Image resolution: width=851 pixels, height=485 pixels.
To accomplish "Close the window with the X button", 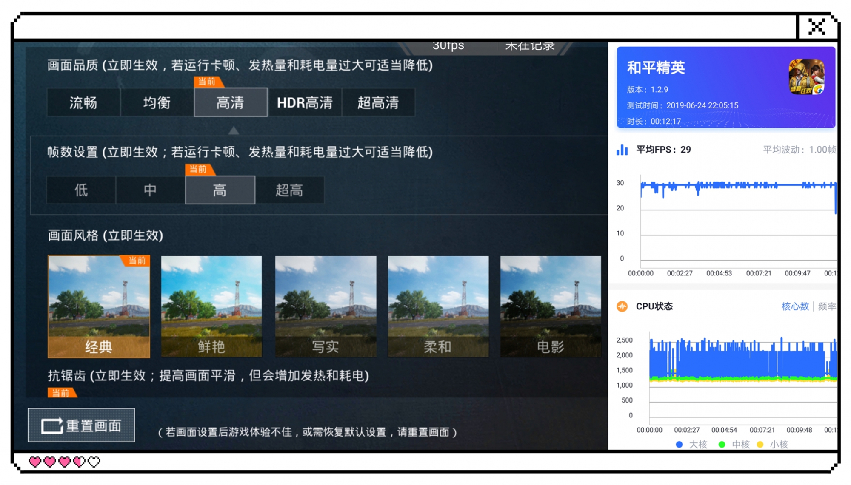I will coord(816,27).
